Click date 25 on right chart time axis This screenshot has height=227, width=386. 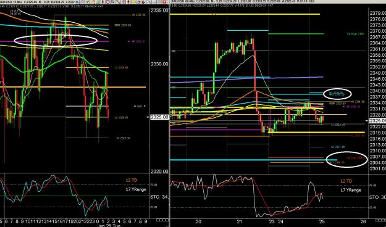pyautogui.click(x=322, y=221)
